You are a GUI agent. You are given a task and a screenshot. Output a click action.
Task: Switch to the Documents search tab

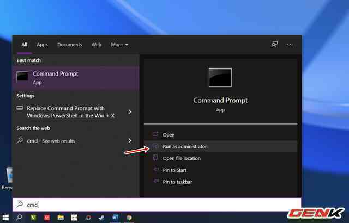point(70,45)
